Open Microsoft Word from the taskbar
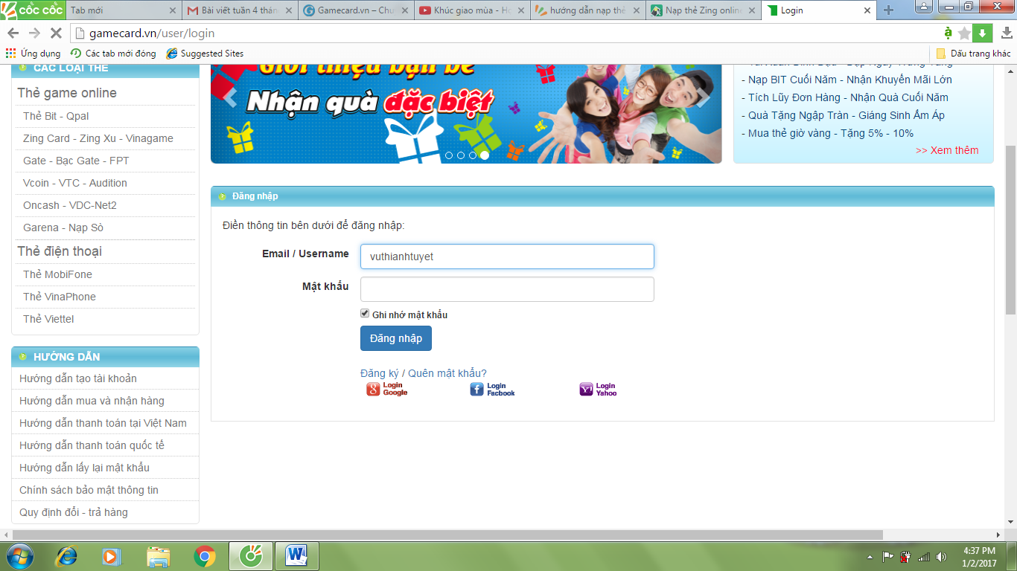Image resolution: width=1017 pixels, height=571 pixels. tap(297, 555)
